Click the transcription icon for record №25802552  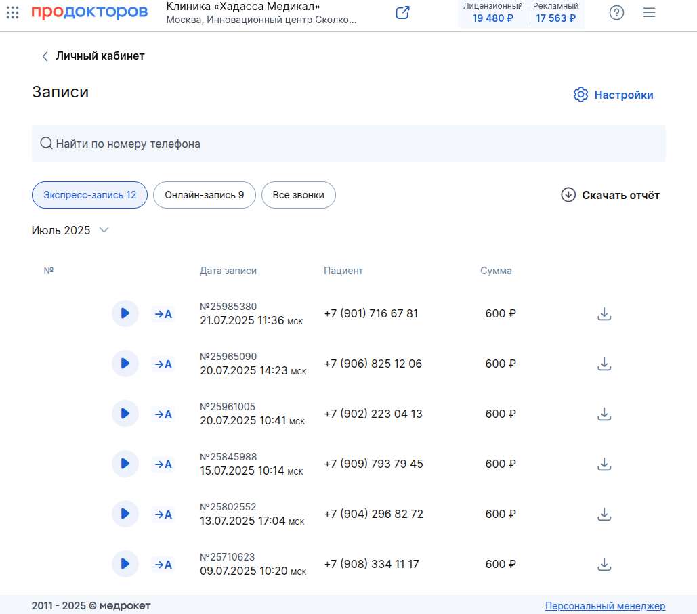pos(163,514)
